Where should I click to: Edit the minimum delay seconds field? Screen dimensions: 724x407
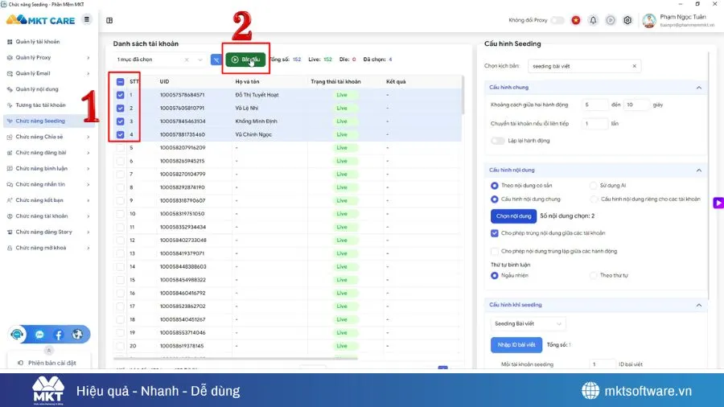tap(594, 105)
